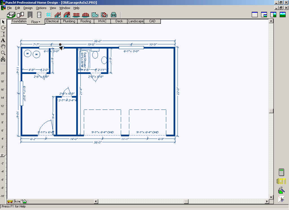Switch to the Roofing plan tab
Screen dimensions: 289x210
[x=86, y=21]
